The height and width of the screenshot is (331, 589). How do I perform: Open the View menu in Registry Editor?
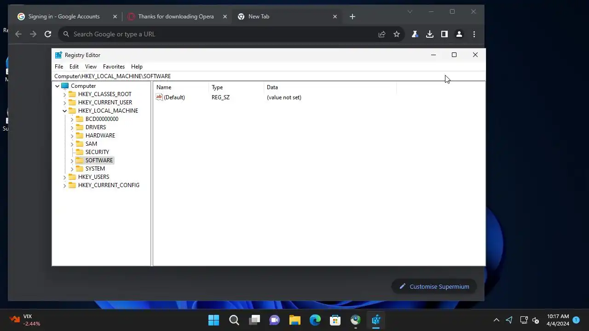coord(91,67)
